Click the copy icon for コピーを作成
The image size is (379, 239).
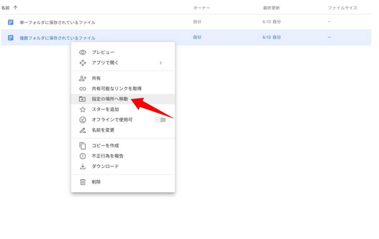point(83,146)
